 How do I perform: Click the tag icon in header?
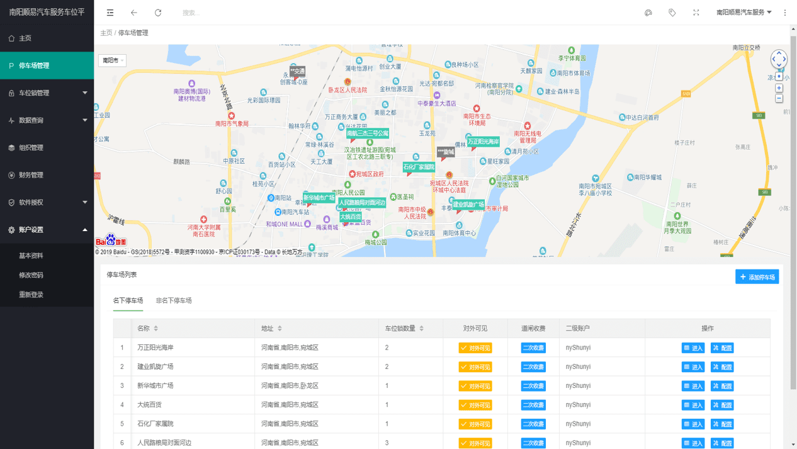[672, 13]
